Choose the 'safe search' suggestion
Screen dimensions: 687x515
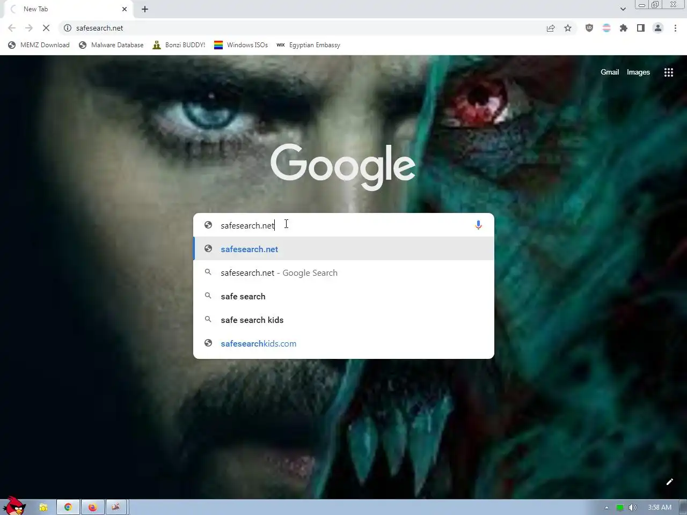pos(343,296)
